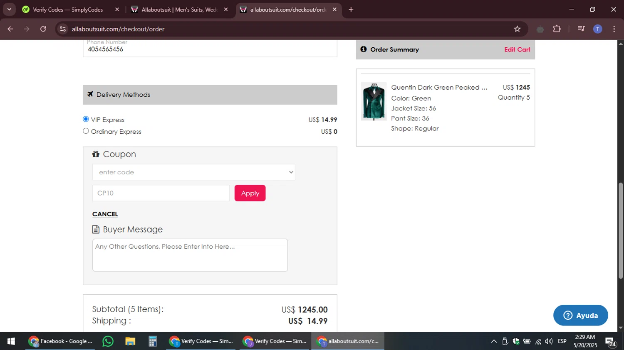Open the Windows Start menu

11,341
